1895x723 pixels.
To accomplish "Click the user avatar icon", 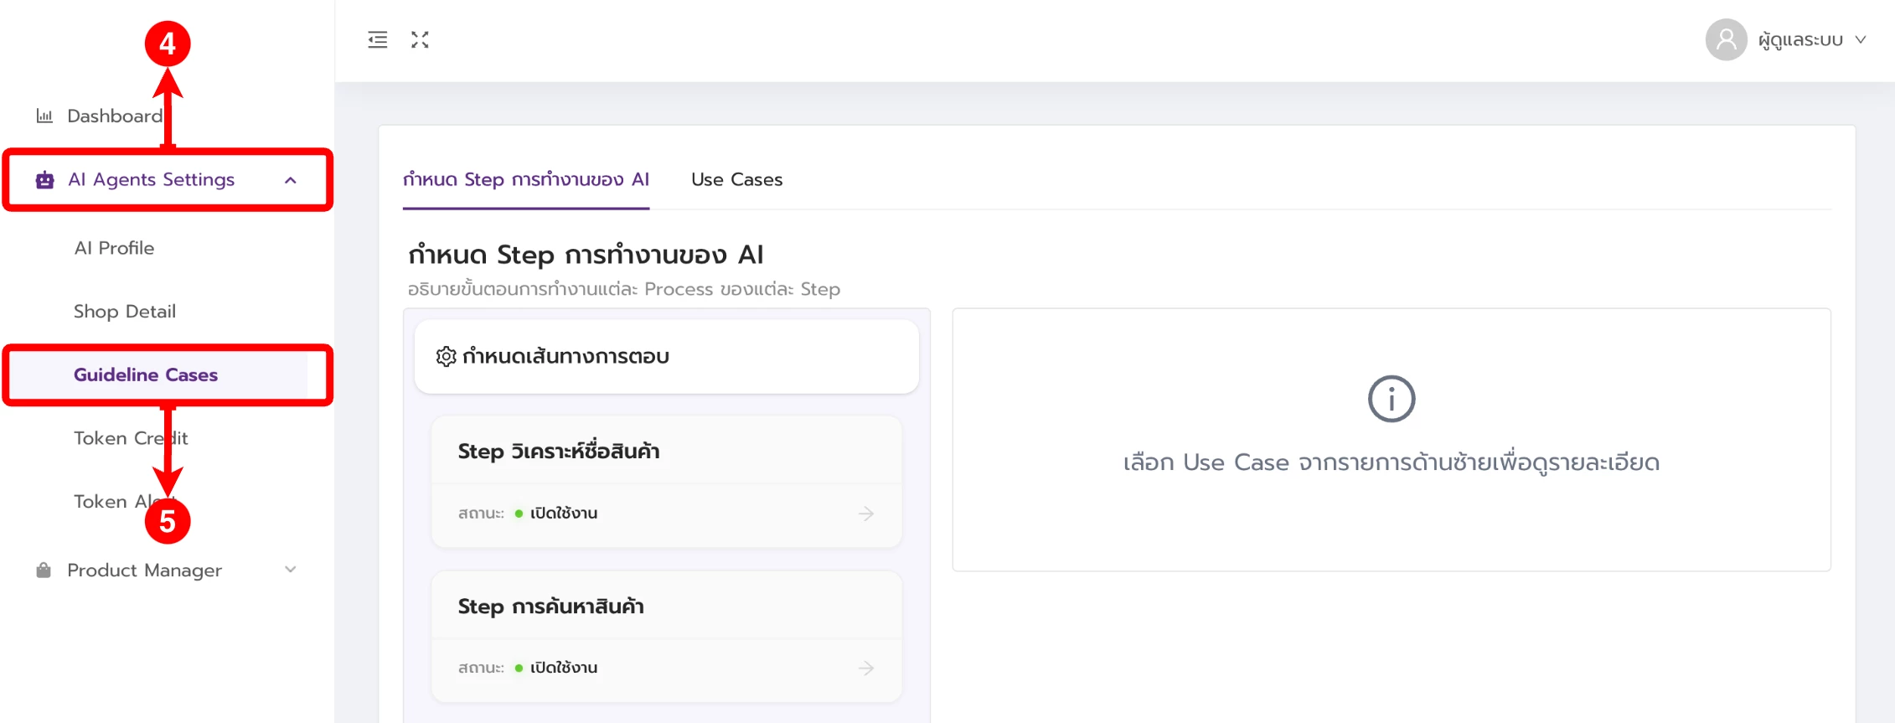I will pos(1725,39).
